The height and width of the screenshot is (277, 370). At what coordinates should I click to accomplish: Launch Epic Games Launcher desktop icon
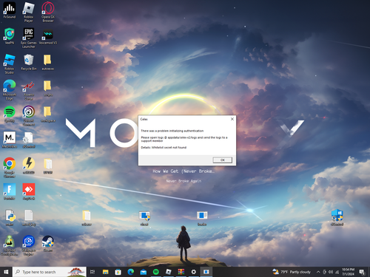29,38
